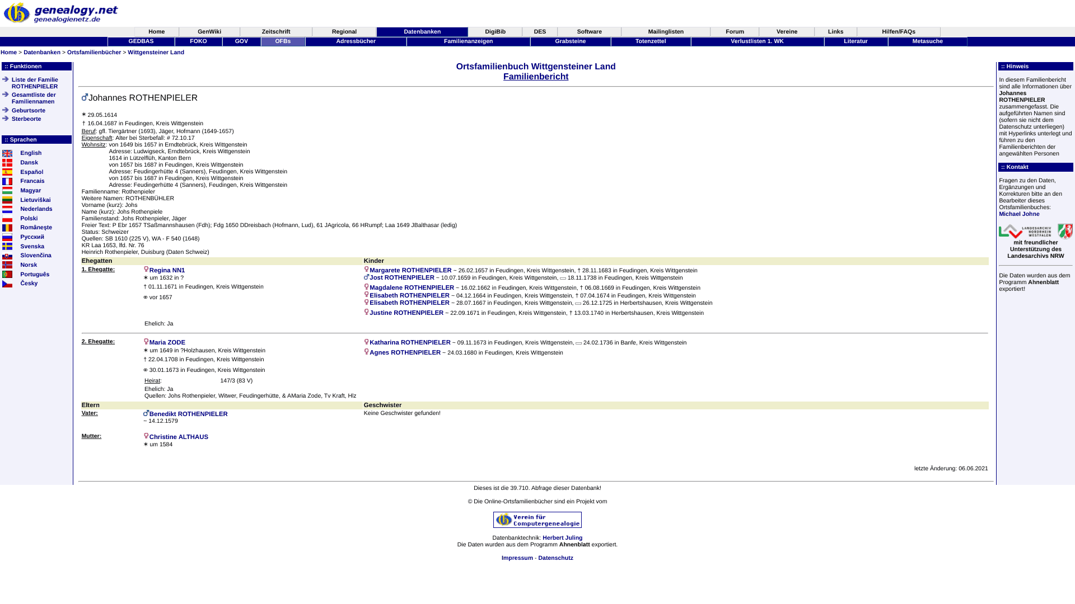Open the Geburtsorte link

click(x=29, y=111)
